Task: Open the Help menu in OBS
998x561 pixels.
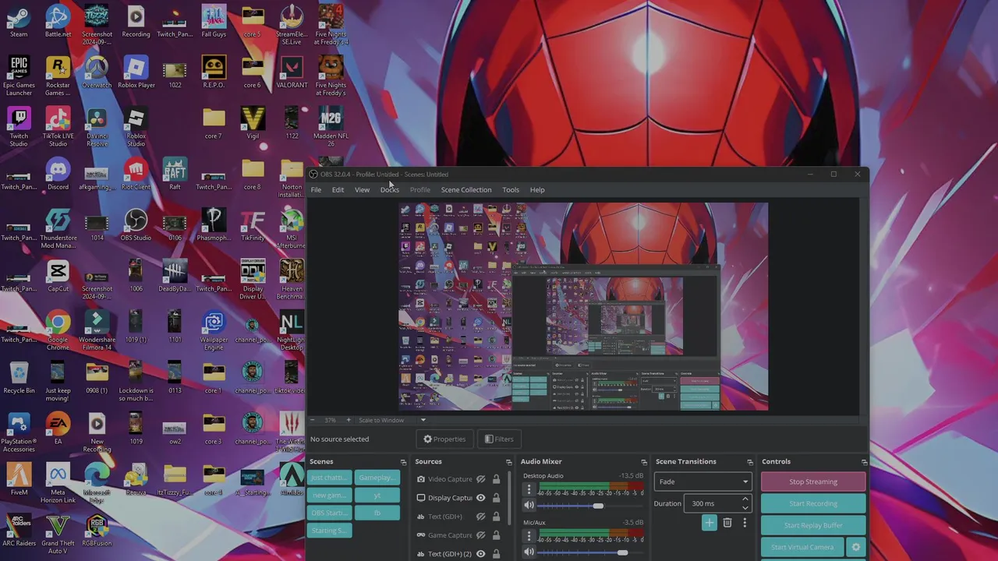Action: (x=537, y=189)
